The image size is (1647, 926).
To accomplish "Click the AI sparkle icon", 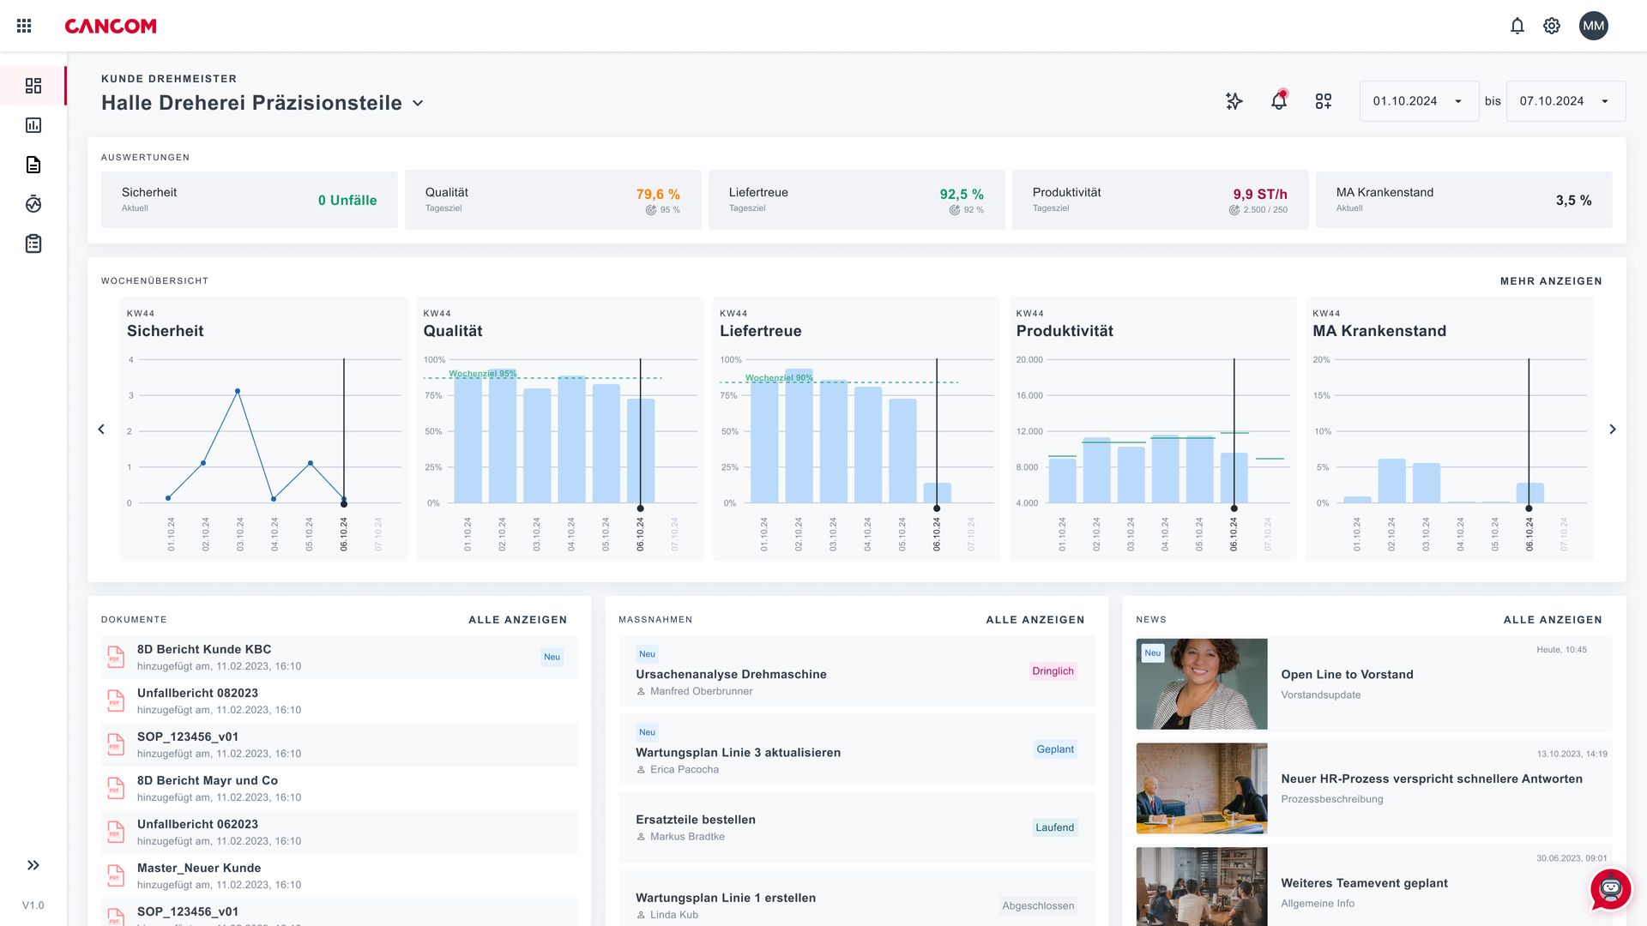I will (1234, 101).
